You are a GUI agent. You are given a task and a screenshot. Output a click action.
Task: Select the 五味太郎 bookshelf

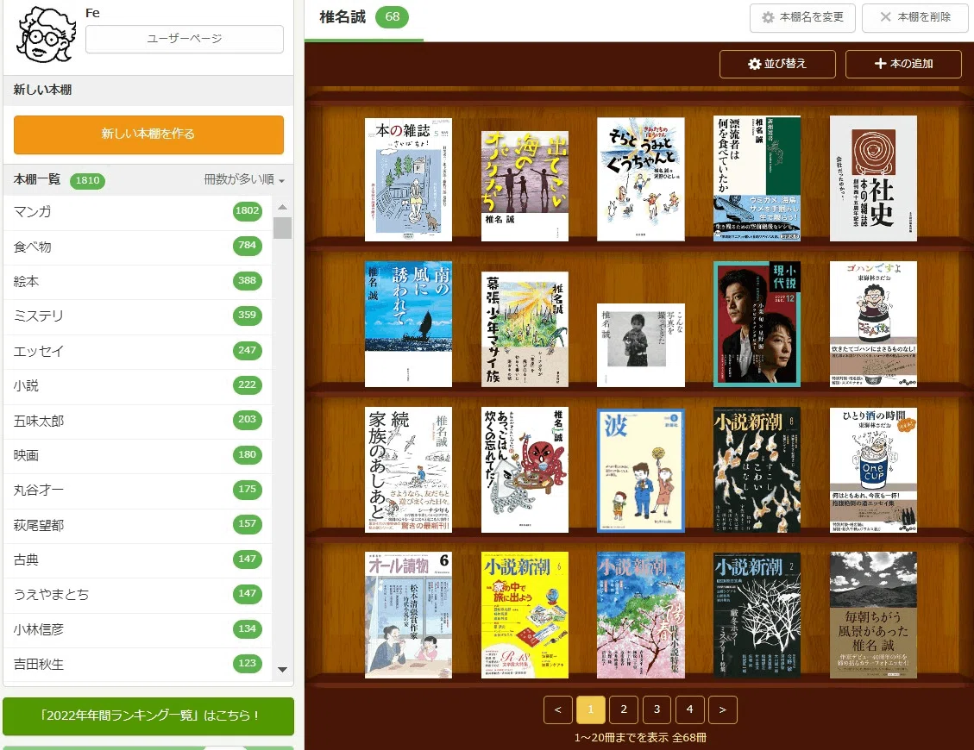tap(137, 421)
